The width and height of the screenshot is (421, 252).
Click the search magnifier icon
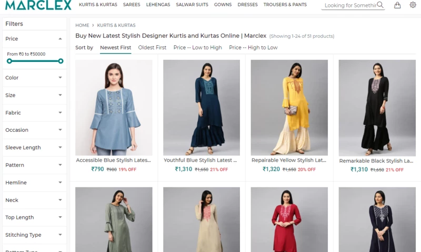coord(380,5)
